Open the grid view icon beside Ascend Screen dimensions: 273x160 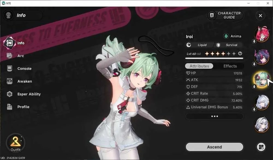pyautogui.click(x=261, y=147)
